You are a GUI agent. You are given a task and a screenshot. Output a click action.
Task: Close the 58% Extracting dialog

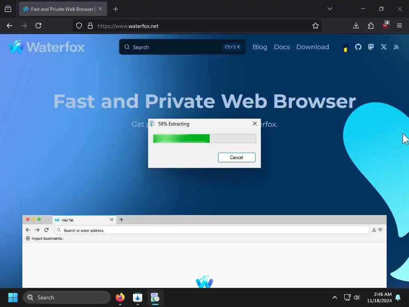point(255,124)
